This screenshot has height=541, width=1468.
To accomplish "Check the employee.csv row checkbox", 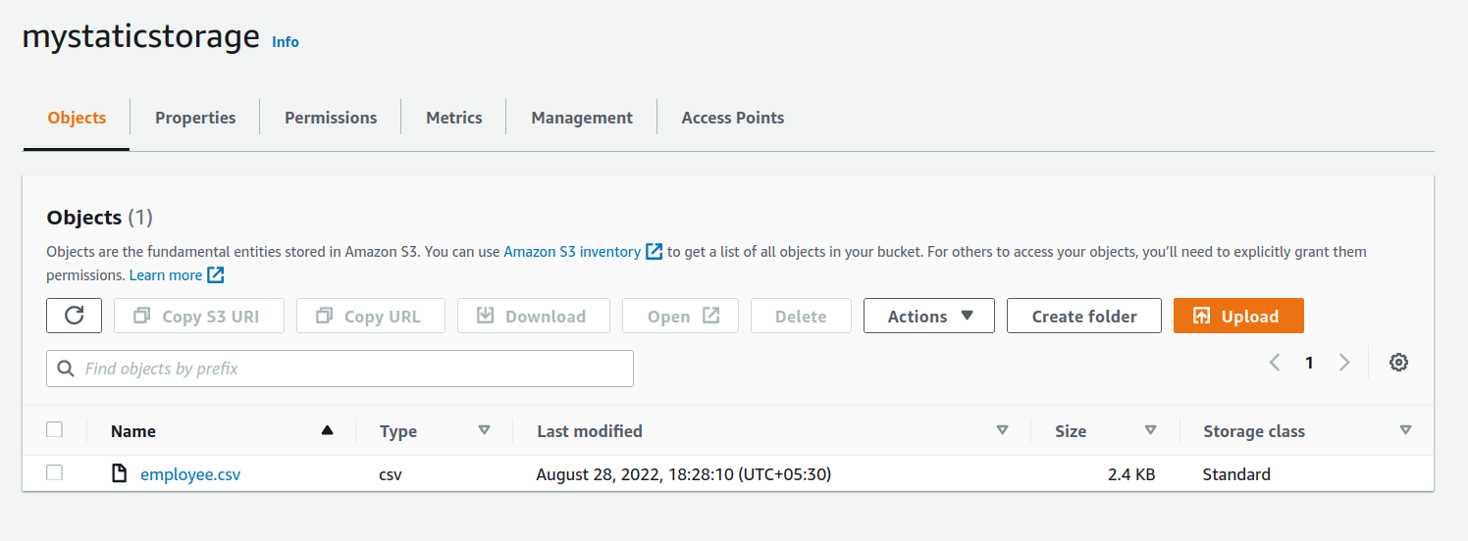I will (x=55, y=473).
